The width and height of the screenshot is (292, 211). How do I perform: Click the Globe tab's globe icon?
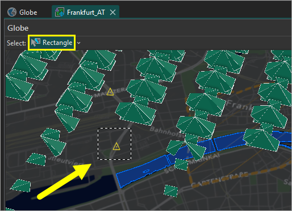pos(12,13)
